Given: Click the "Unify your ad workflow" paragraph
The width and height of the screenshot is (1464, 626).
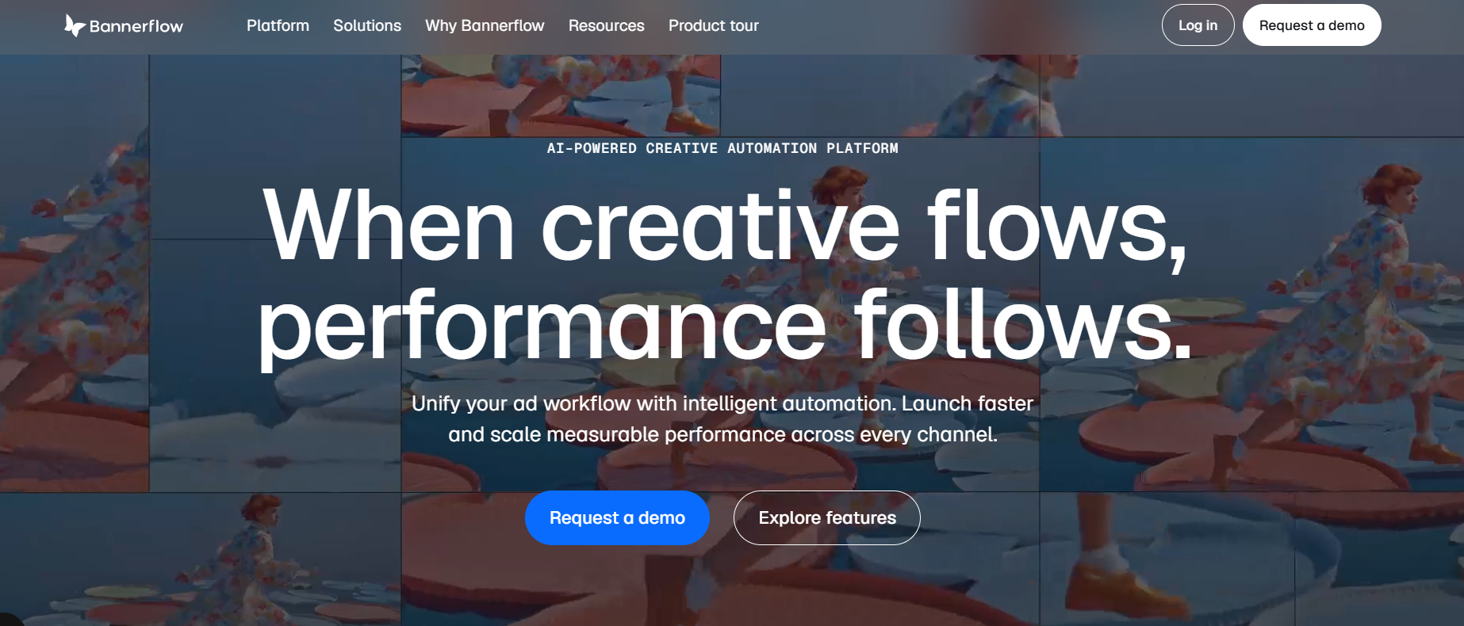Looking at the screenshot, I should point(722,418).
